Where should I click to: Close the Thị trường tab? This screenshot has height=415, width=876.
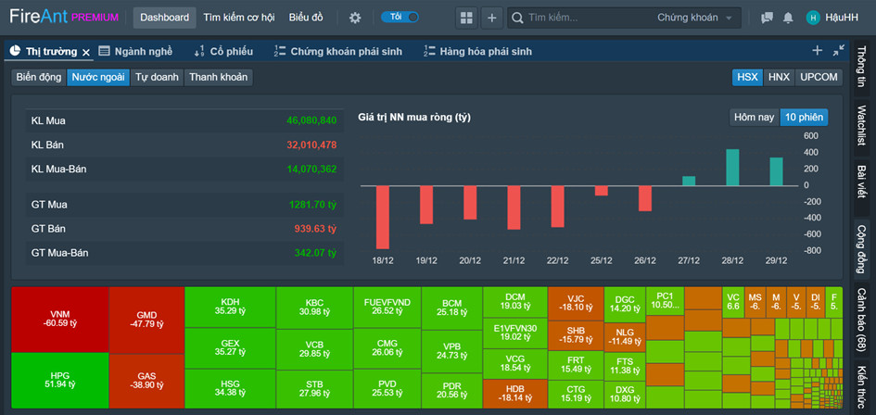[x=86, y=52]
